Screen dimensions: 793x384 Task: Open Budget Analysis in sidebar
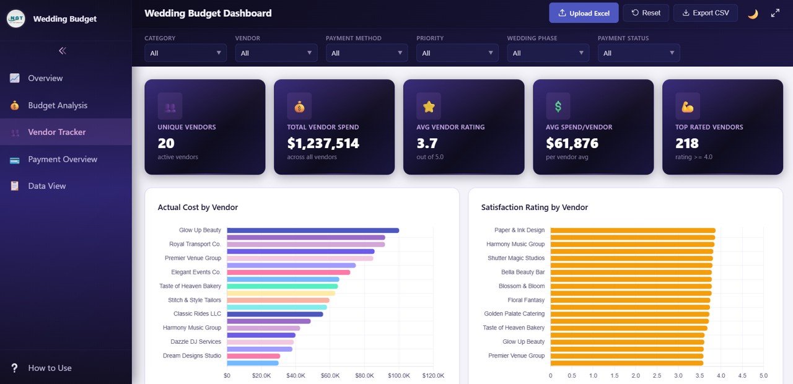(58, 105)
